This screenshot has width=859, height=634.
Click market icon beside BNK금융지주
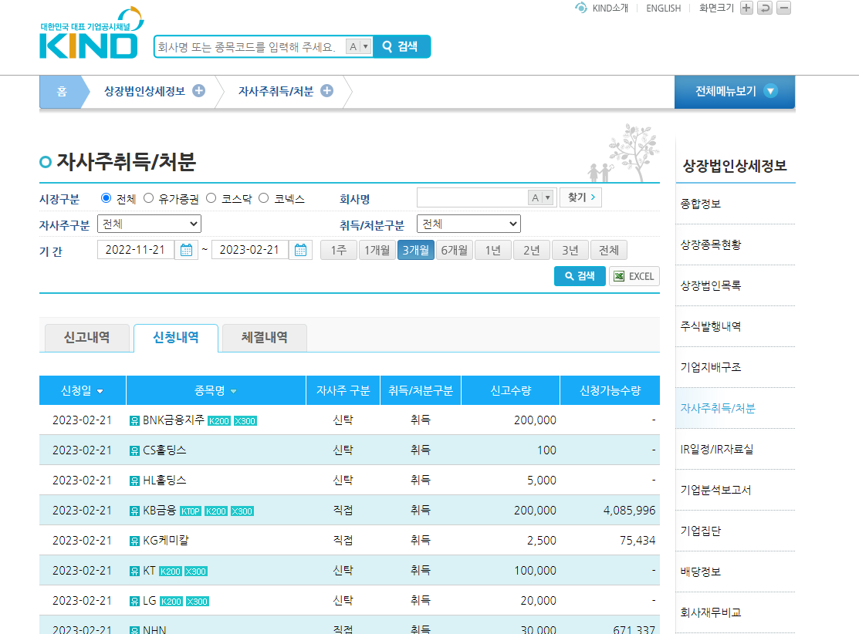pyautogui.click(x=134, y=421)
